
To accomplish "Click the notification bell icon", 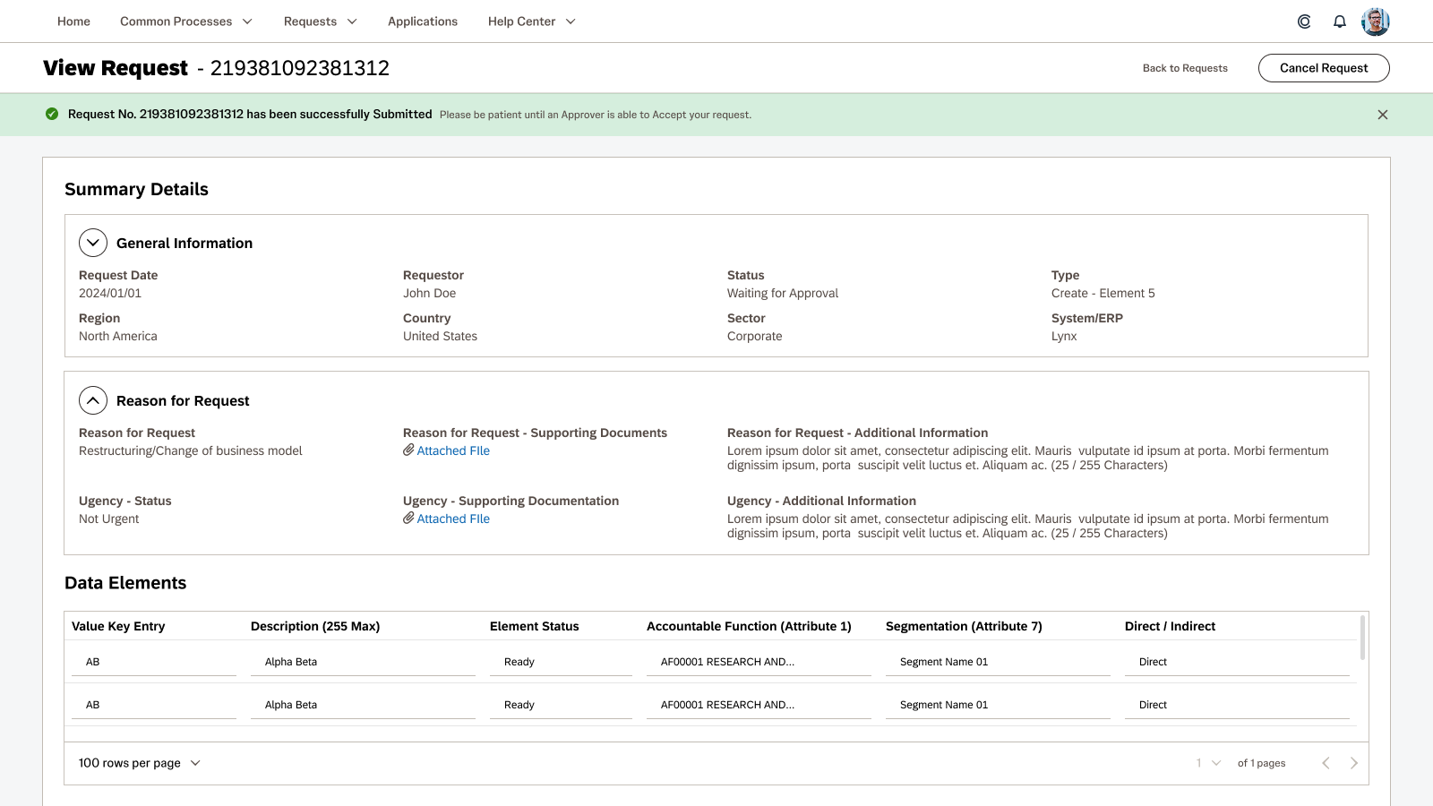I will (x=1340, y=21).
